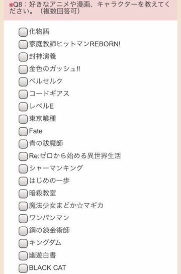This screenshot has height=274, width=181.
Task: Tick the 封神演義 checkbox
Action: coord(23,57)
